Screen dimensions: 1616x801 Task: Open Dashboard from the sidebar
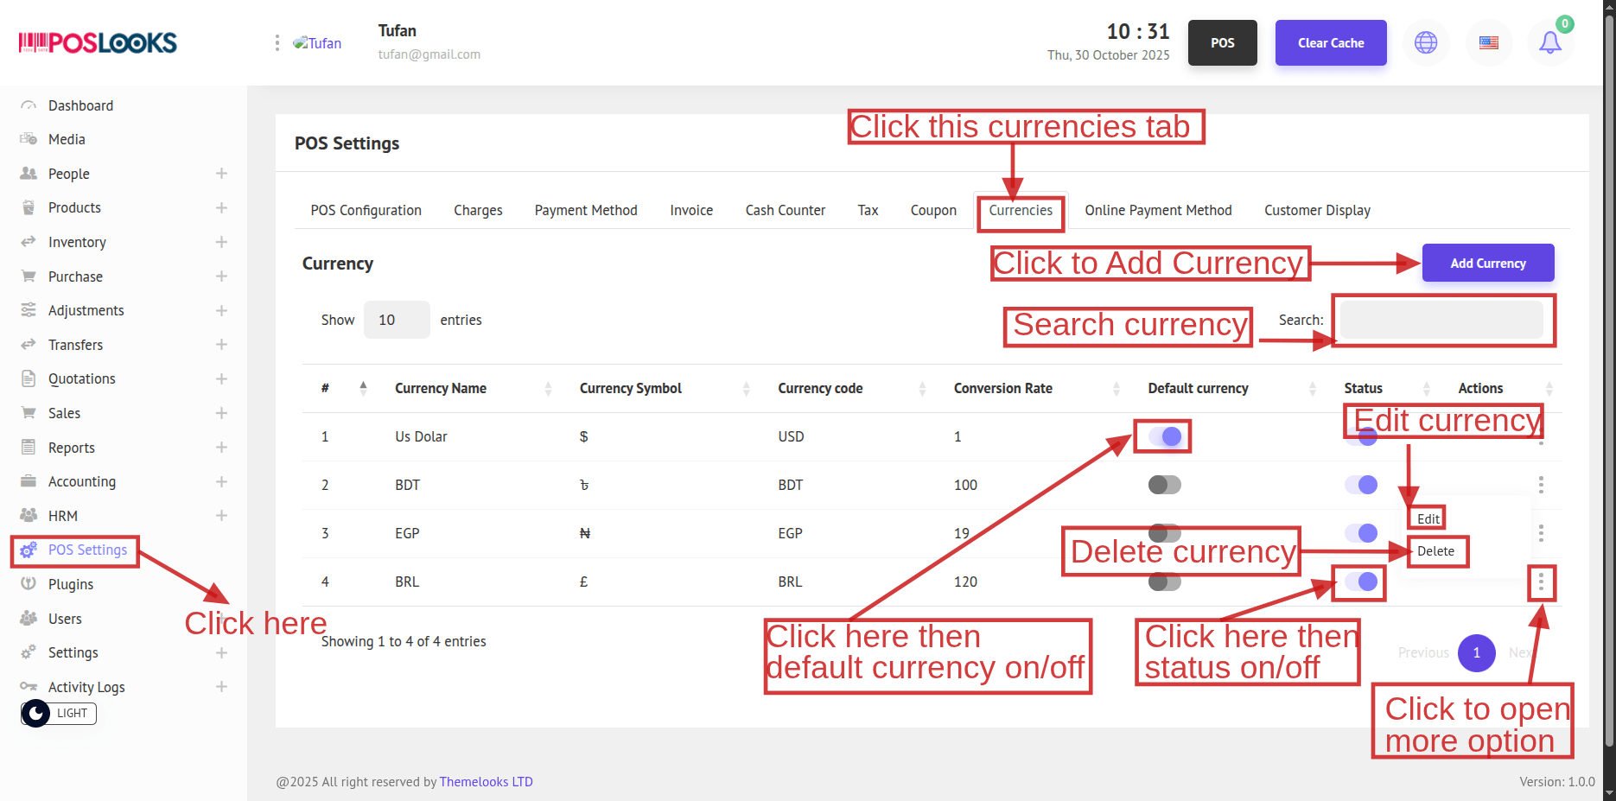(x=80, y=105)
